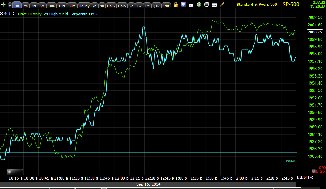Open the Edit tab
Screen dimensions: 326x189
pyautogui.click(x=166, y=6)
